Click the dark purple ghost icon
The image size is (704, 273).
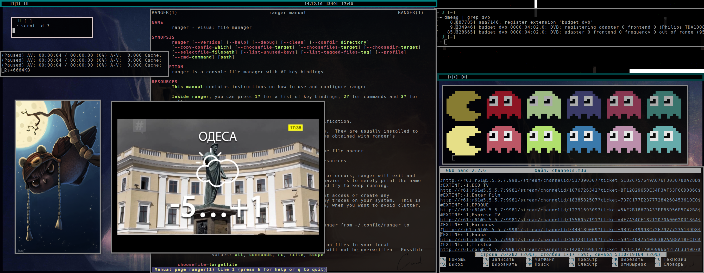point(584,105)
